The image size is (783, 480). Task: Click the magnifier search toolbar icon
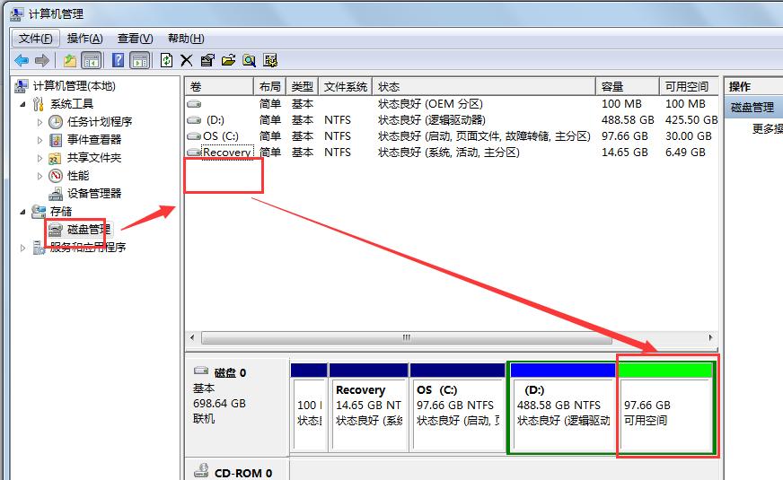coord(249,60)
